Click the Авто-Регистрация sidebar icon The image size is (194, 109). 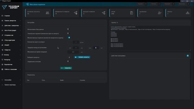[x=2, y=30]
